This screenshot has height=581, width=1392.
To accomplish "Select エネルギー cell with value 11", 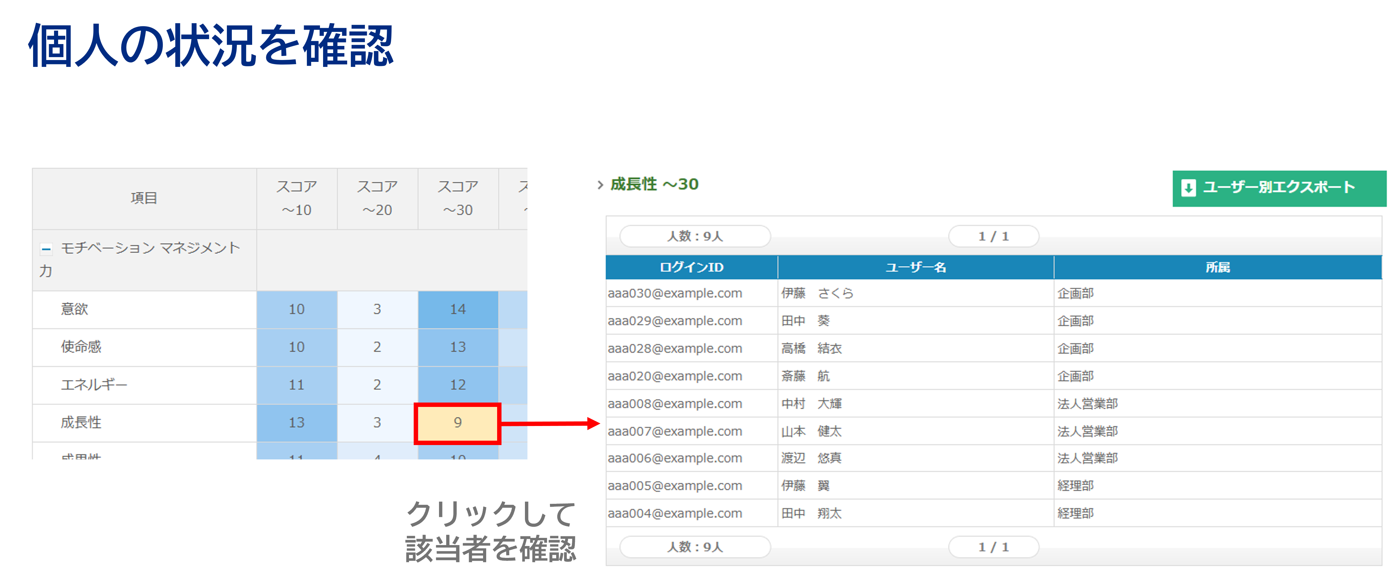I will point(297,385).
